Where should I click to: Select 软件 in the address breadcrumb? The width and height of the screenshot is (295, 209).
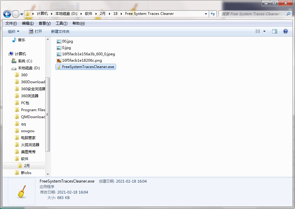(88, 14)
